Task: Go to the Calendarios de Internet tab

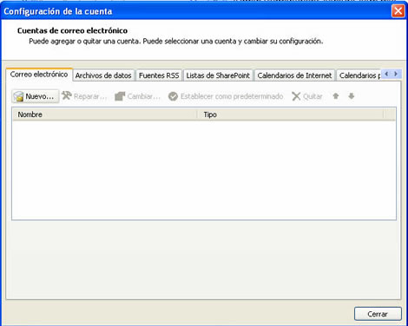Action: [x=294, y=75]
